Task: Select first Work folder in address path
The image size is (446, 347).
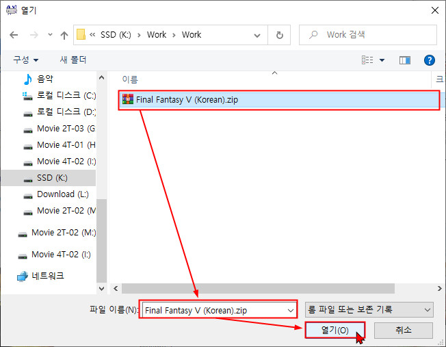Action: [x=157, y=35]
